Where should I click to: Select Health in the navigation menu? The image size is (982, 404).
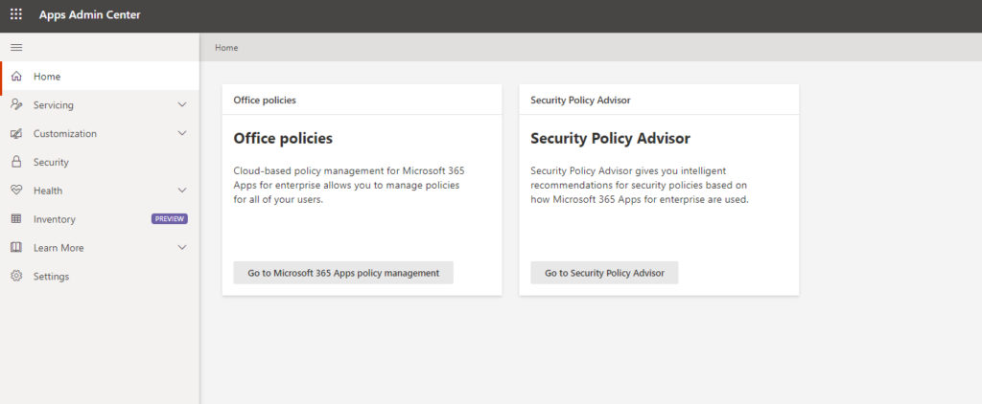[x=100, y=191]
